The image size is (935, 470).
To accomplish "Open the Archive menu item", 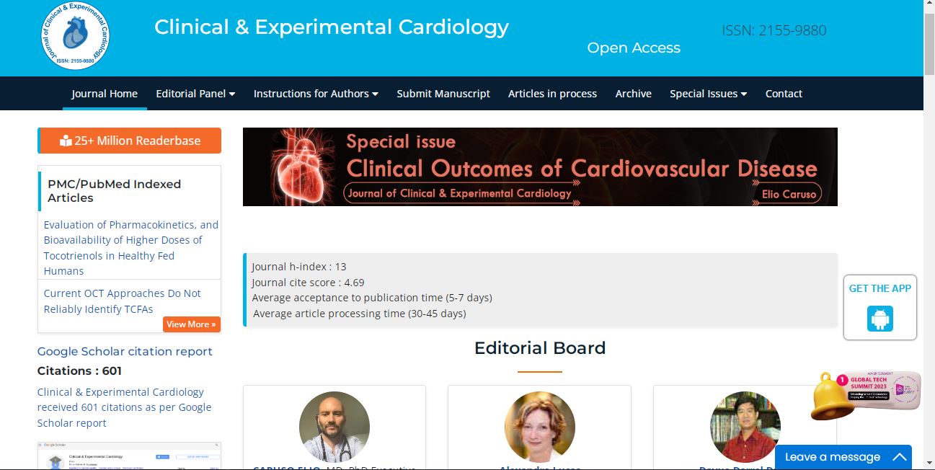I will point(633,94).
